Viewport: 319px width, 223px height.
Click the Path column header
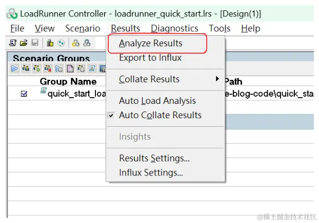[233, 81]
